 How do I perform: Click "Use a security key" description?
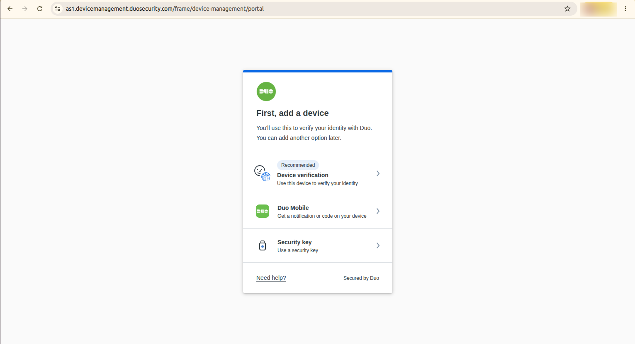pyautogui.click(x=298, y=250)
